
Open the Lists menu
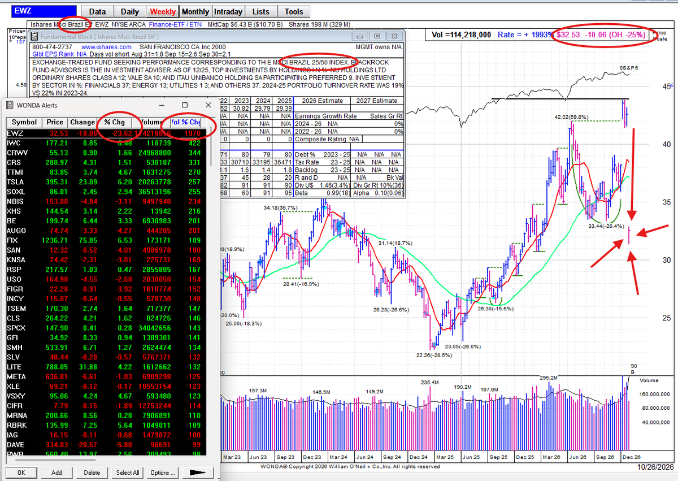261,11
